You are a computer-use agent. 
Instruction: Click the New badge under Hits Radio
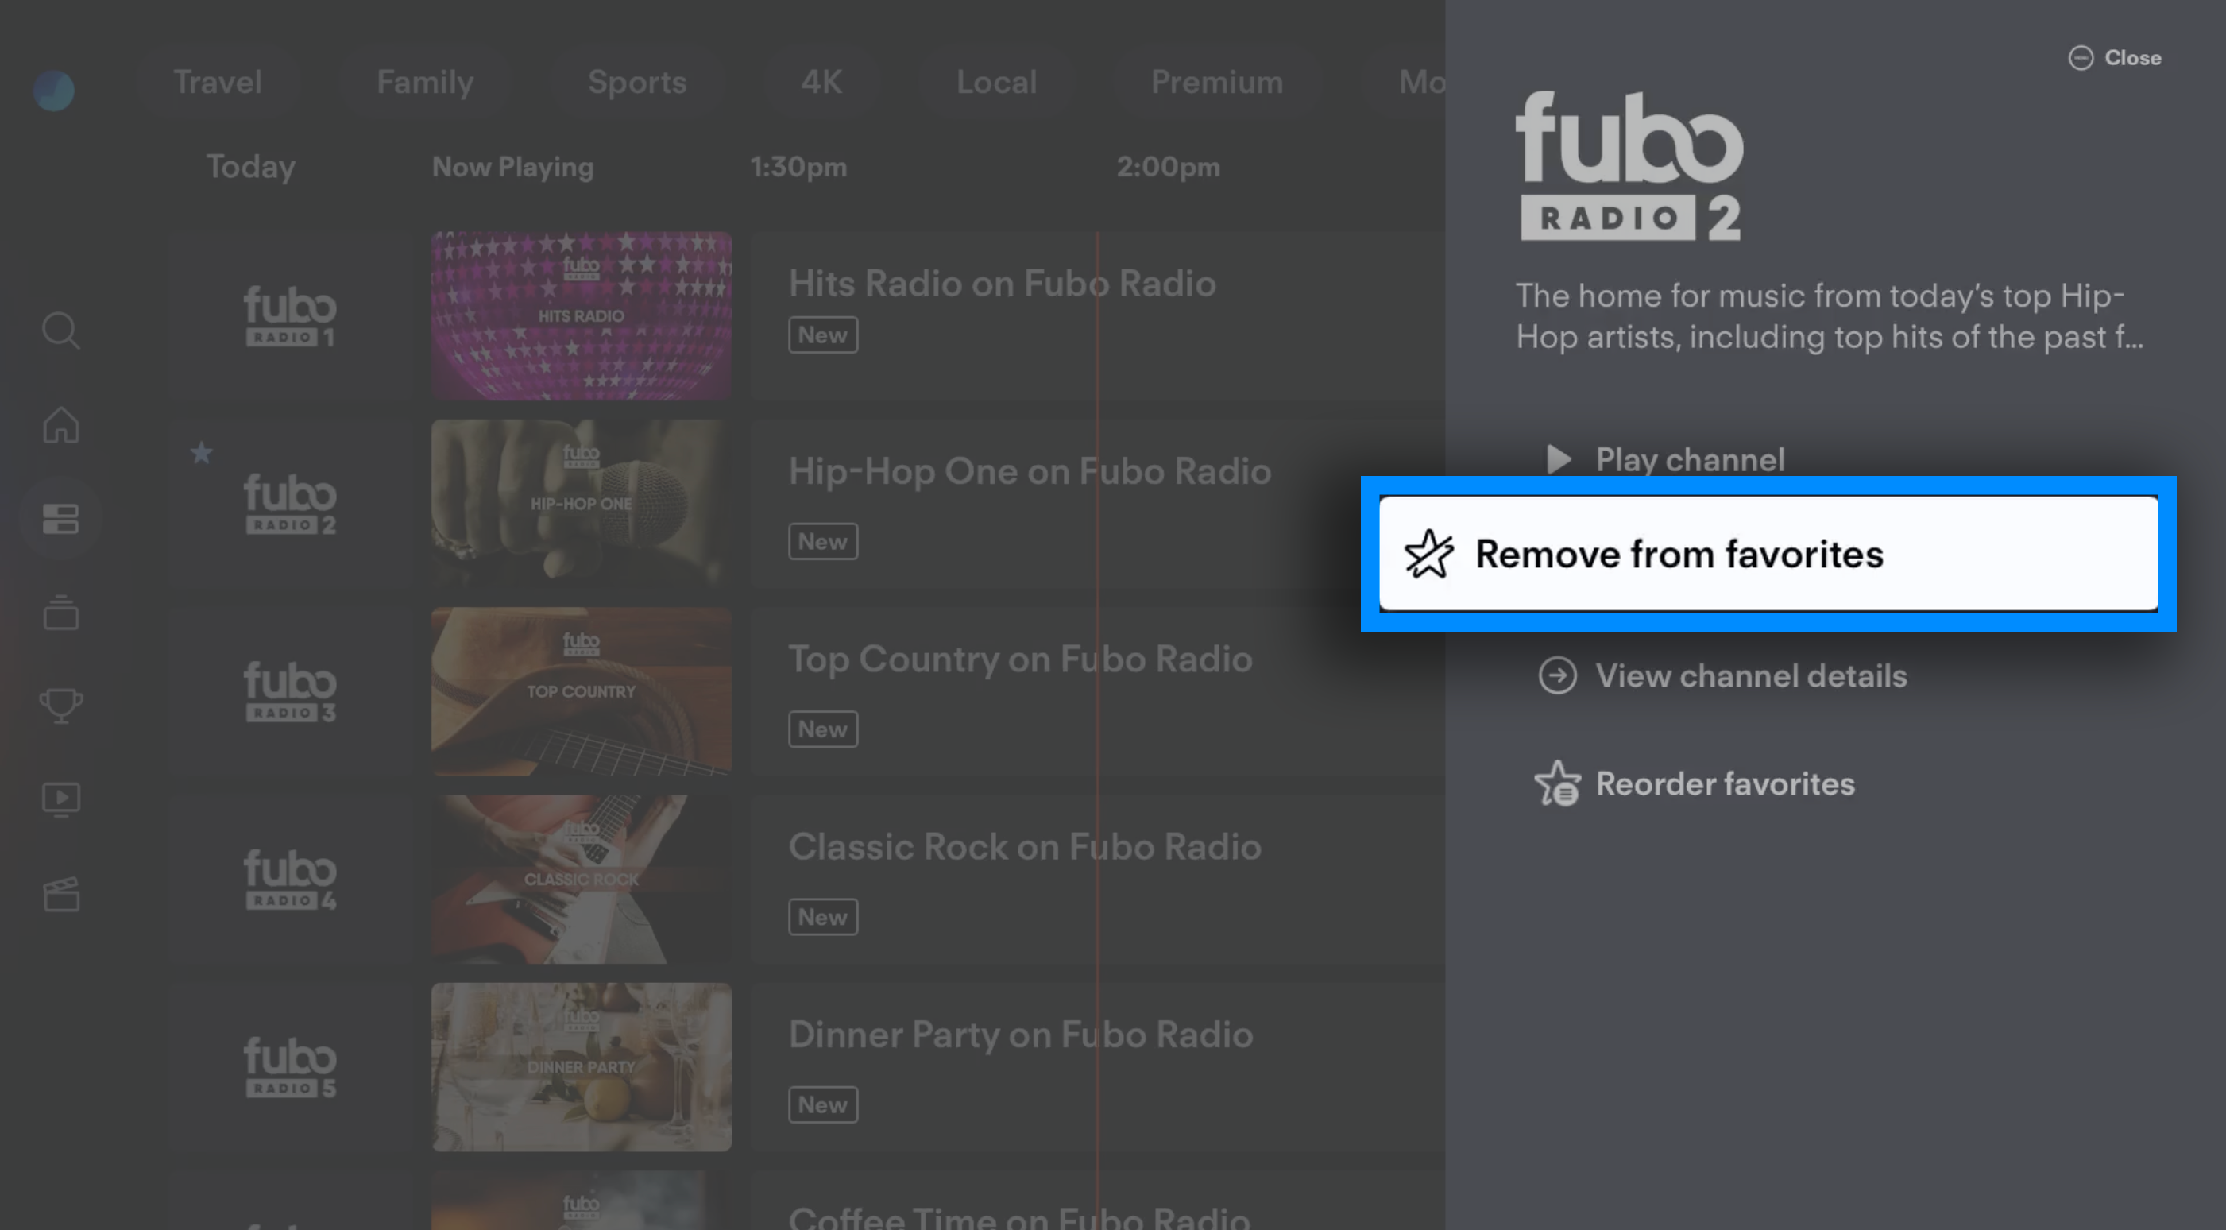click(823, 335)
